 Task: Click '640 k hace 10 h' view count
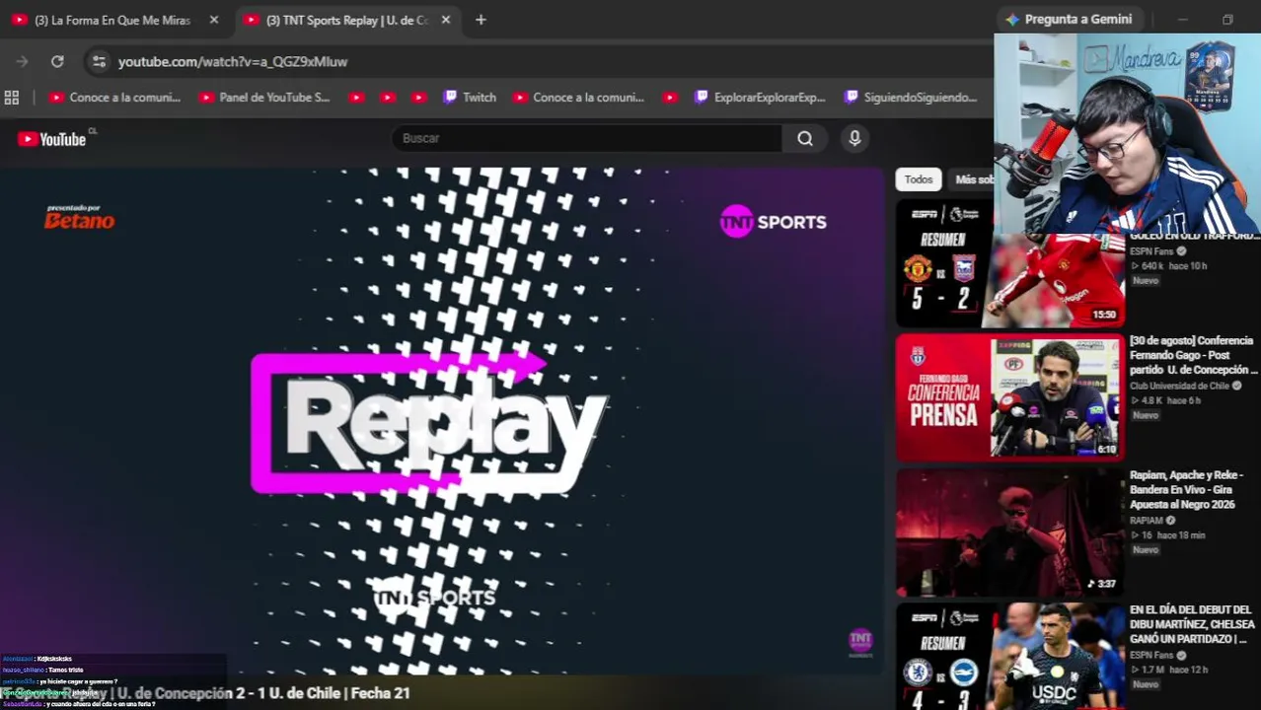1168,266
